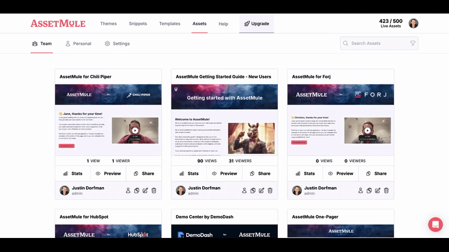Click the DemoDash card banner thumbnail
The image size is (449, 252).
(x=224, y=231)
